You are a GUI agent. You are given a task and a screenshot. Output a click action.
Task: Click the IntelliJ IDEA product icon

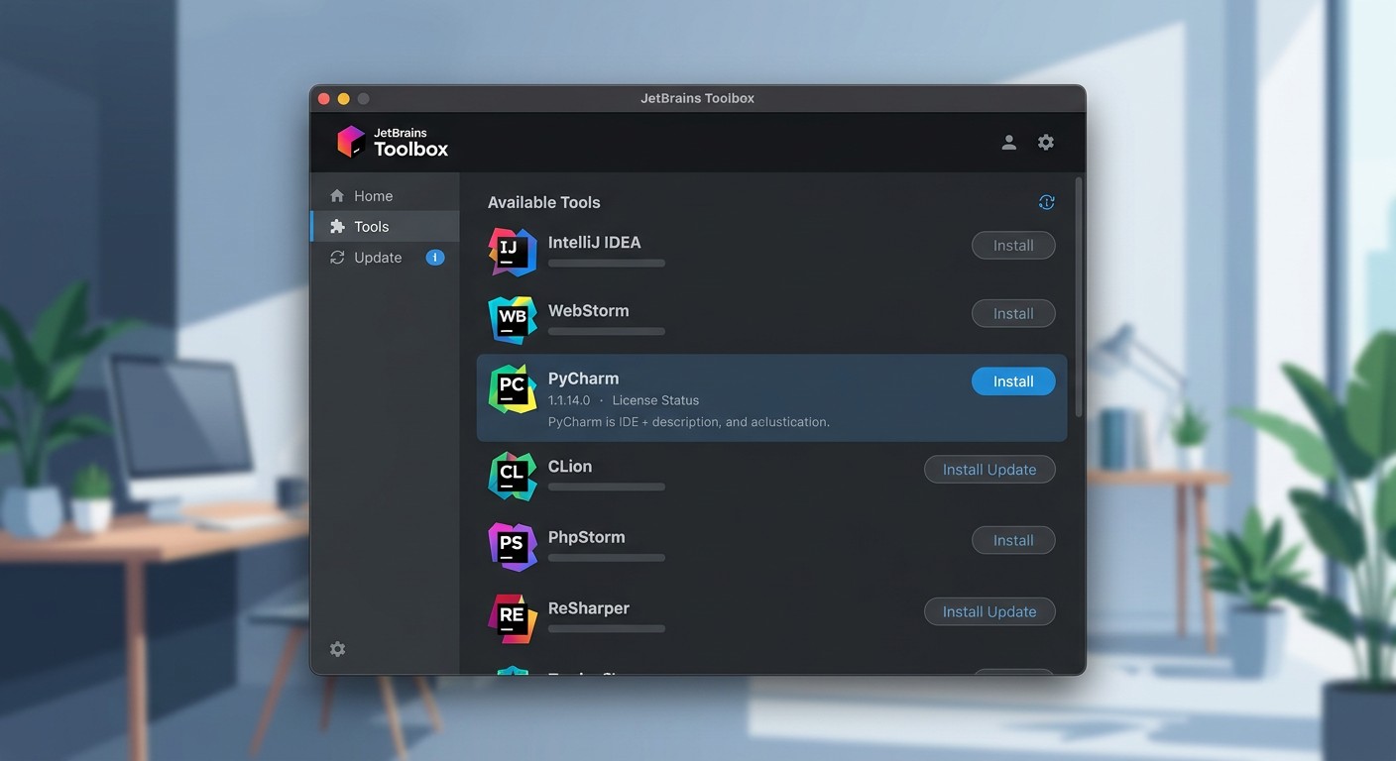pos(513,252)
